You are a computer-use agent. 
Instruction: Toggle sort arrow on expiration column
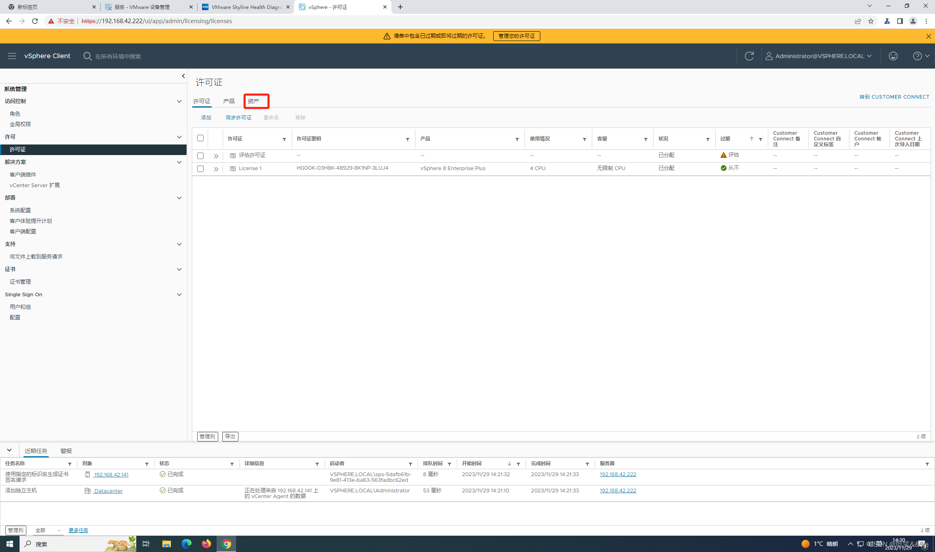pyautogui.click(x=752, y=139)
